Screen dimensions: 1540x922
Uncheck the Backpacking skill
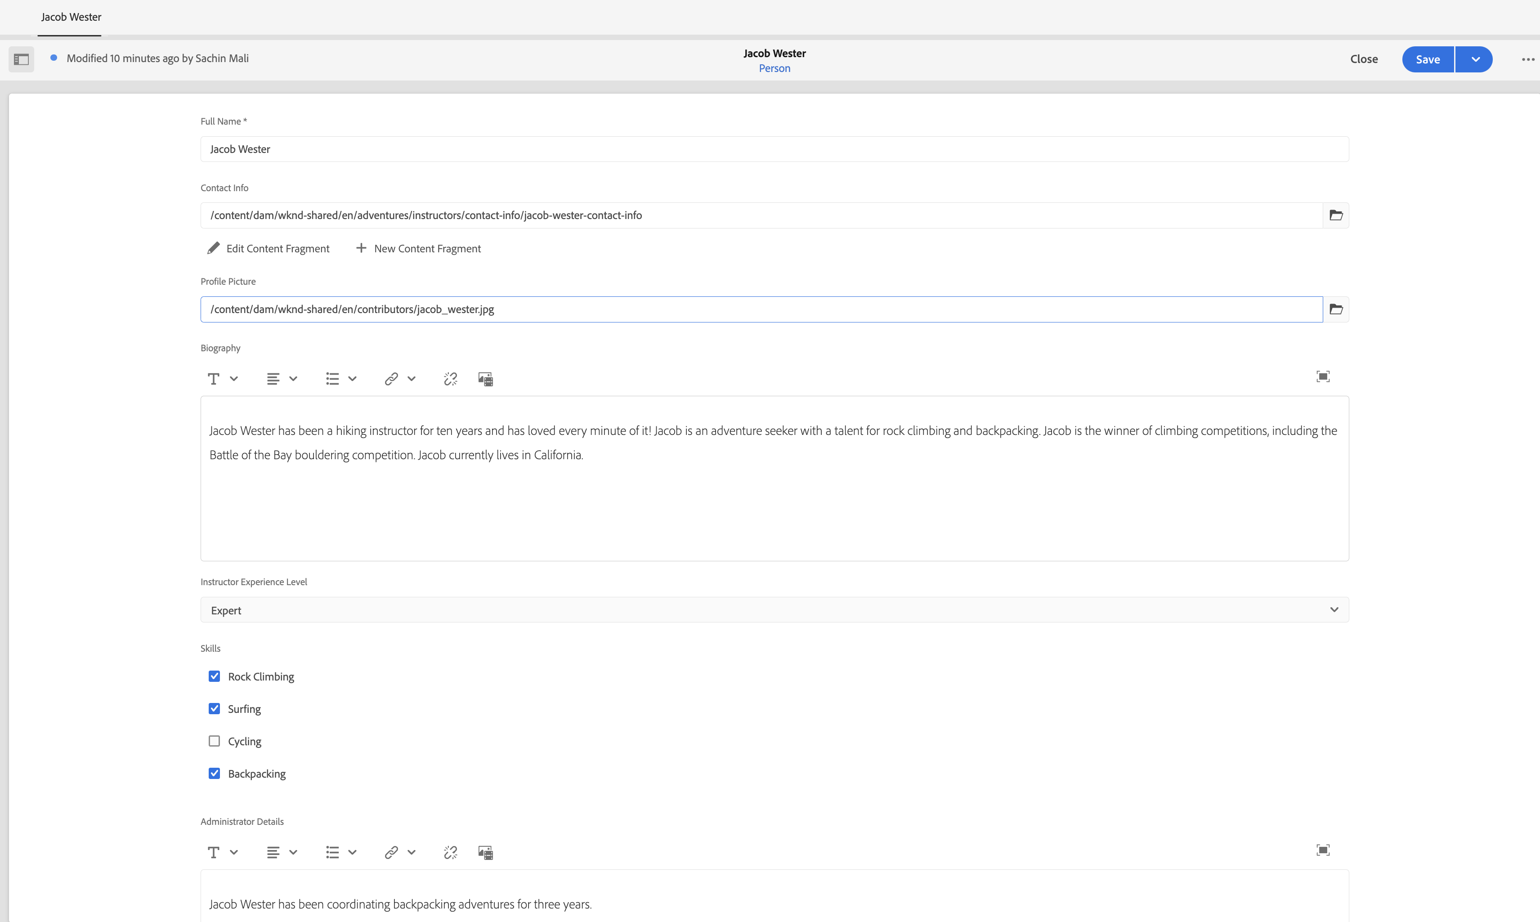tap(215, 773)
